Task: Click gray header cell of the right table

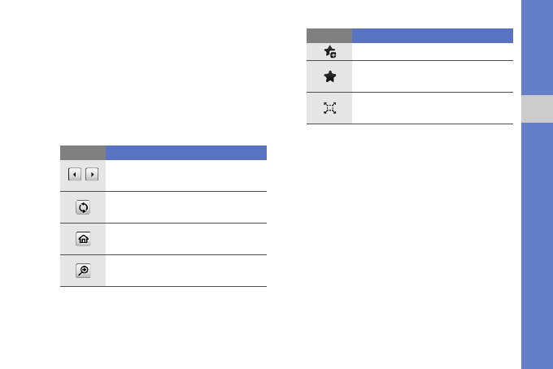Action: [x=329, y=35]
